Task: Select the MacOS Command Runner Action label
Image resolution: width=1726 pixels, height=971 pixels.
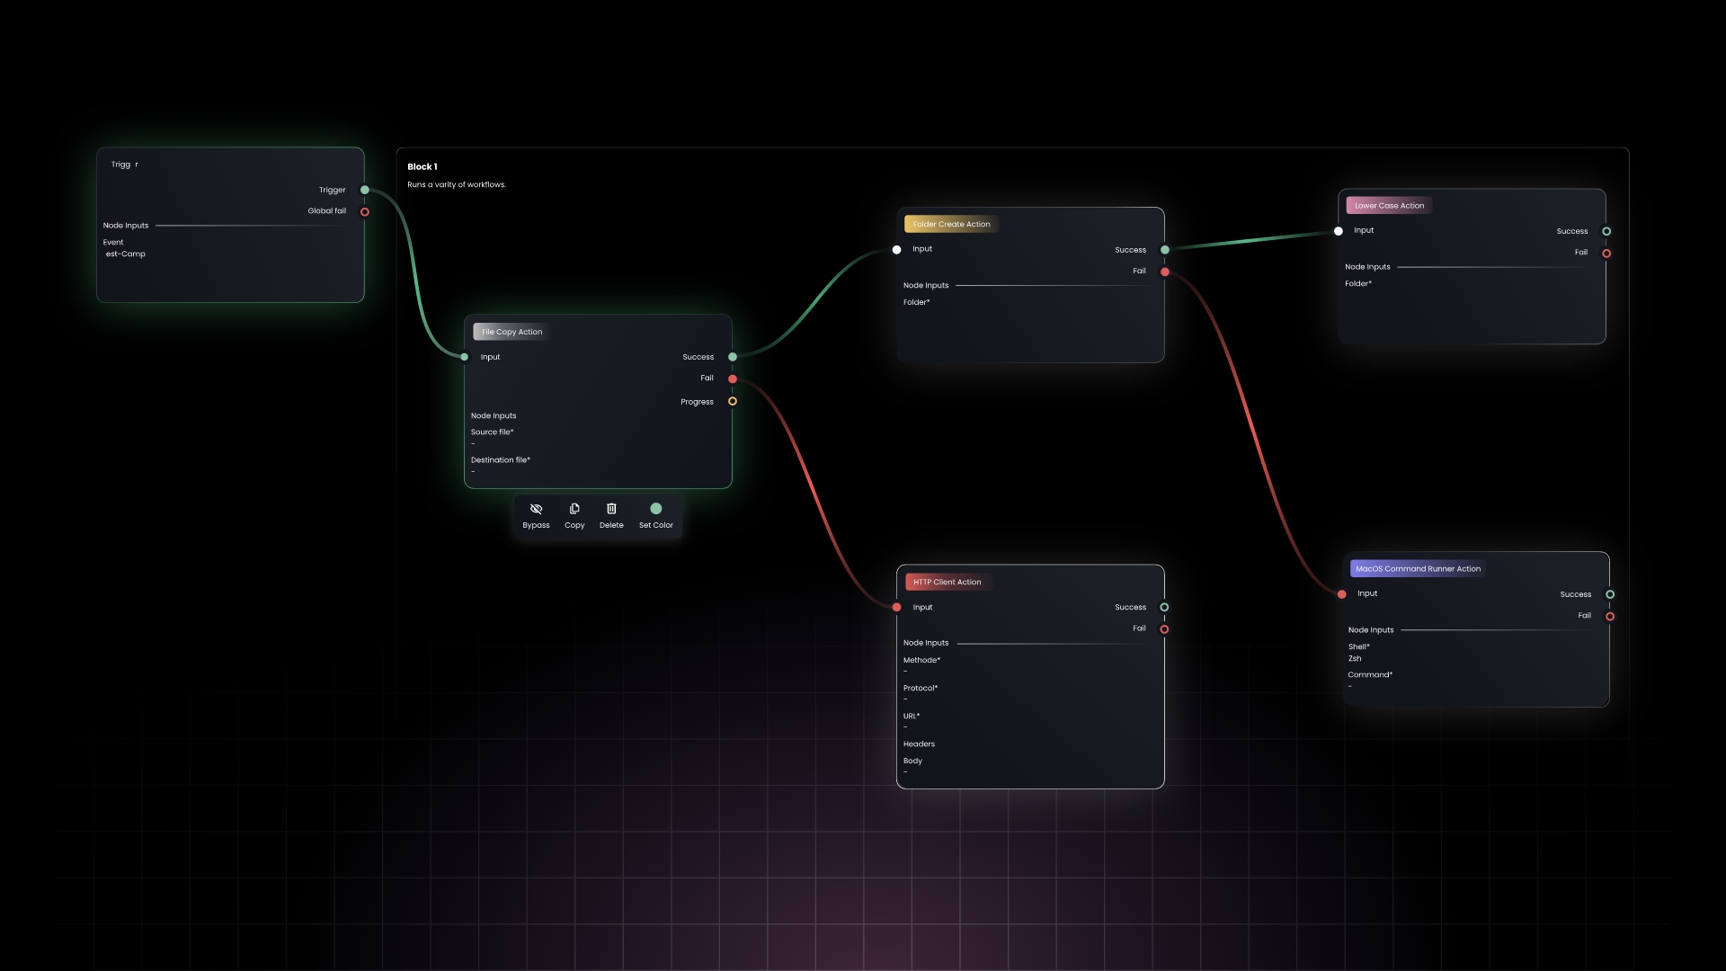Action: (x=1418, y=568)
